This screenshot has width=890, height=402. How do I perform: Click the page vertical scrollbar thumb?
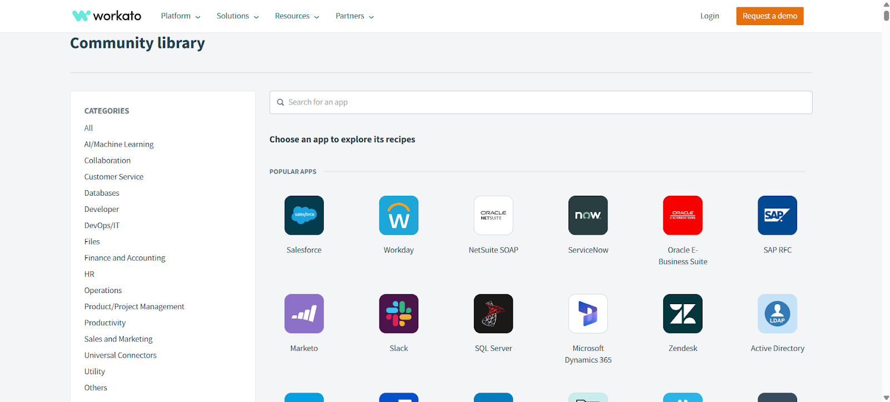[886, 15]
